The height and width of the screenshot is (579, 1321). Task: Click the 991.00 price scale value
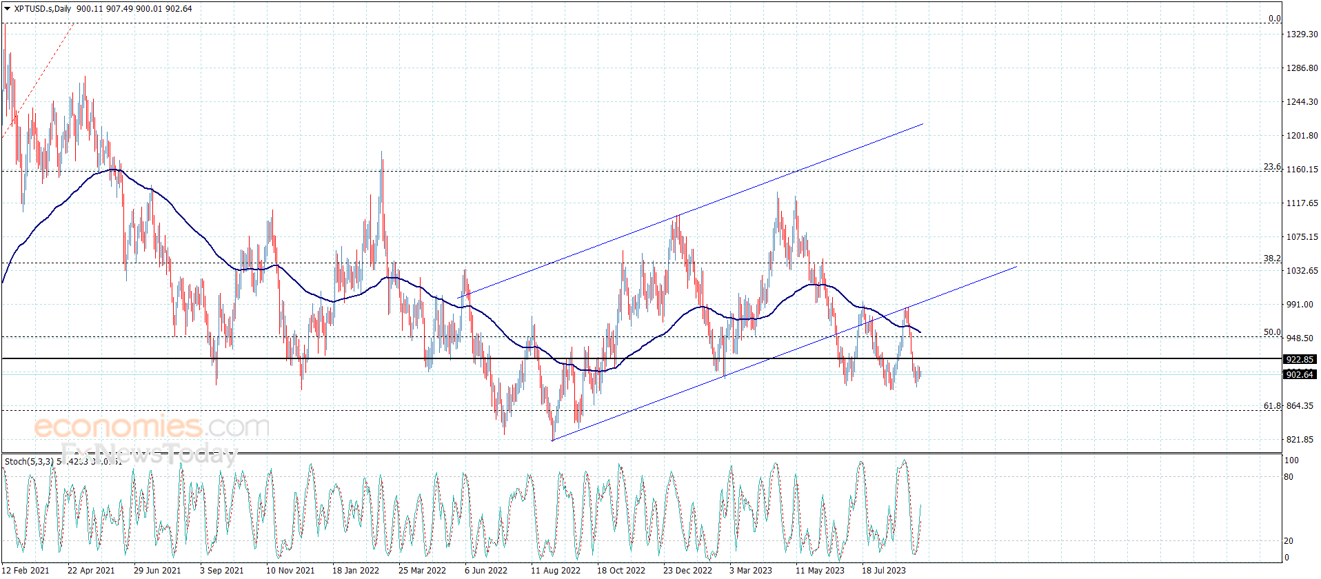coord(1300,305)
